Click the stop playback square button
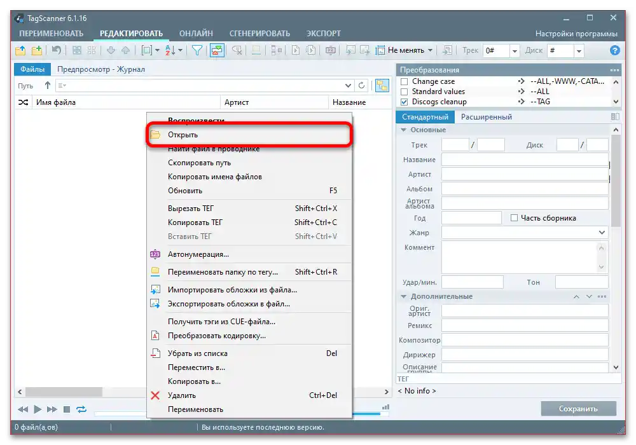Screen dimensions: 636x445 tap(67, 409)
